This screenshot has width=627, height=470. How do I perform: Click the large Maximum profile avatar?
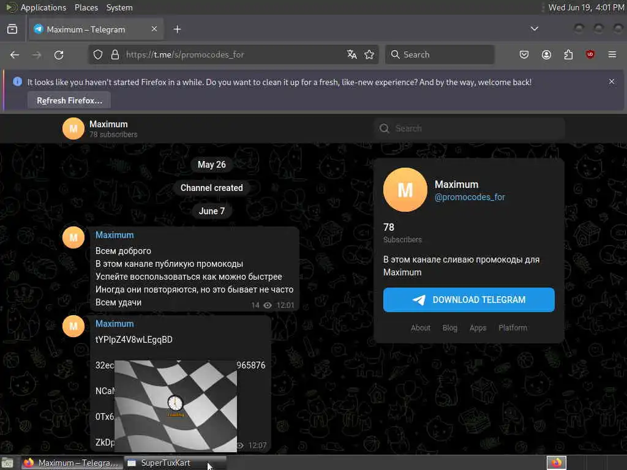[x=405, y=190]
